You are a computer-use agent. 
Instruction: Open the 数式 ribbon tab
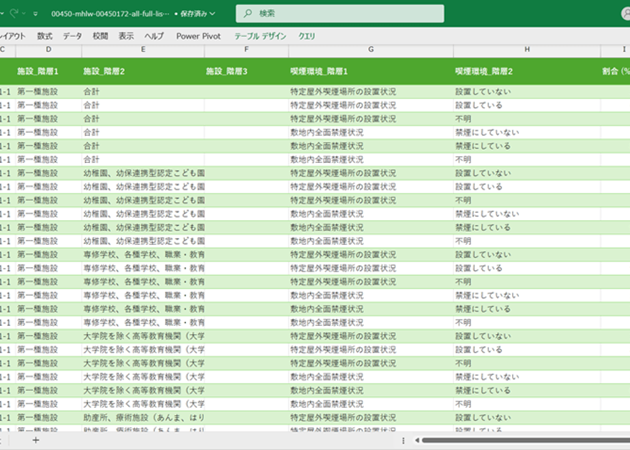point(44,36)
